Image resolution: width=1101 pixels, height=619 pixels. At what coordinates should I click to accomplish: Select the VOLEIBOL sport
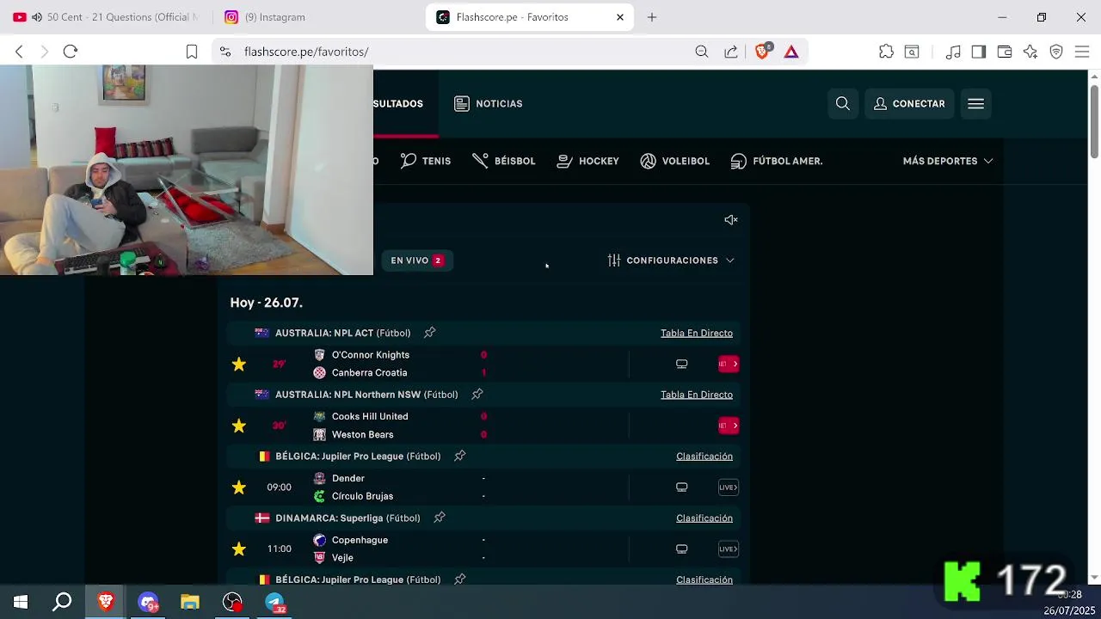pyautogui.click(x=675, y=161)
